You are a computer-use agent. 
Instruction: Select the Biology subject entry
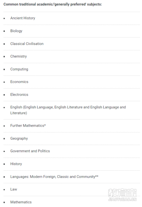tap(16, 31)
